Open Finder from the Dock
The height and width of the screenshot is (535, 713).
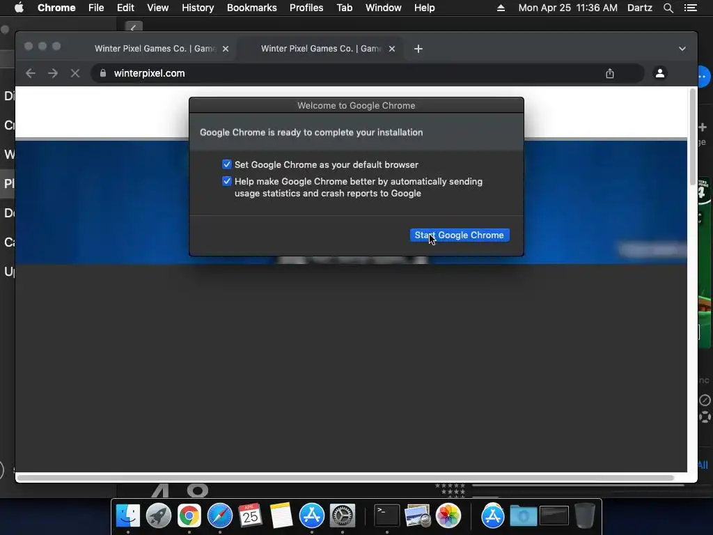[x=128, y=516]
